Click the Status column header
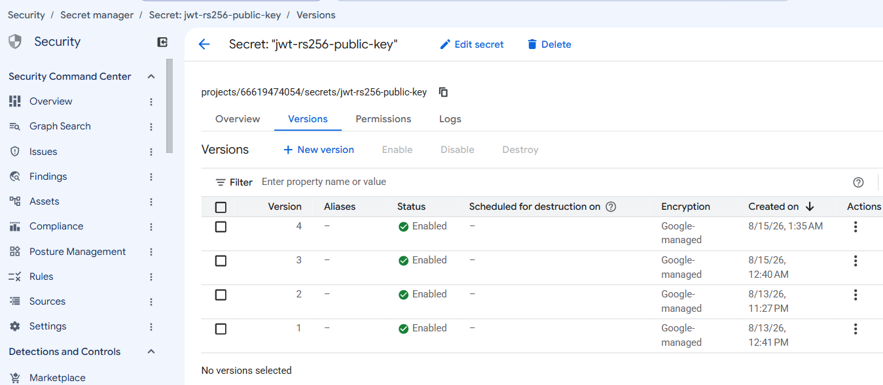The width and height of the screenshot is (883, 385). point(411,207)
